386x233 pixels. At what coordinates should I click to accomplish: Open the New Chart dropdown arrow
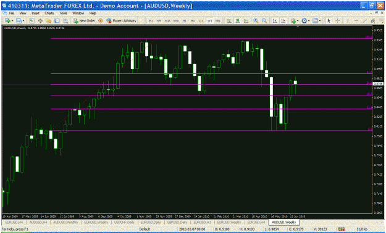pos(12,21)
